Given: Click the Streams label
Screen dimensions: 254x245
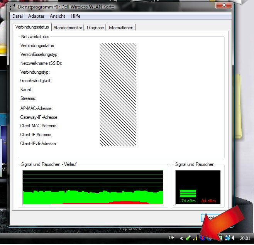Looking at the screenshot, I should tap(28, 98).
